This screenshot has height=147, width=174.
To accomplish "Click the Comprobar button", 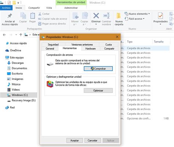I will (x=98, y=69).
